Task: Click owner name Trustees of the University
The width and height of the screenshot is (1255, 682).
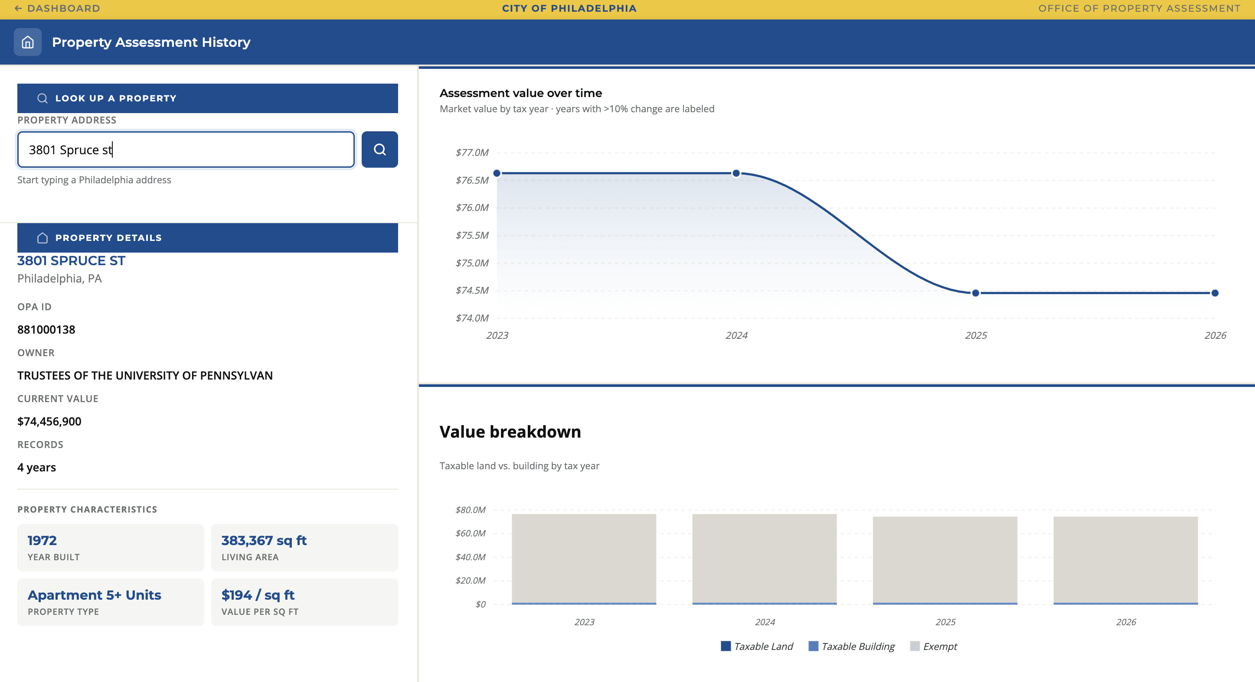Action: [145, 375]
